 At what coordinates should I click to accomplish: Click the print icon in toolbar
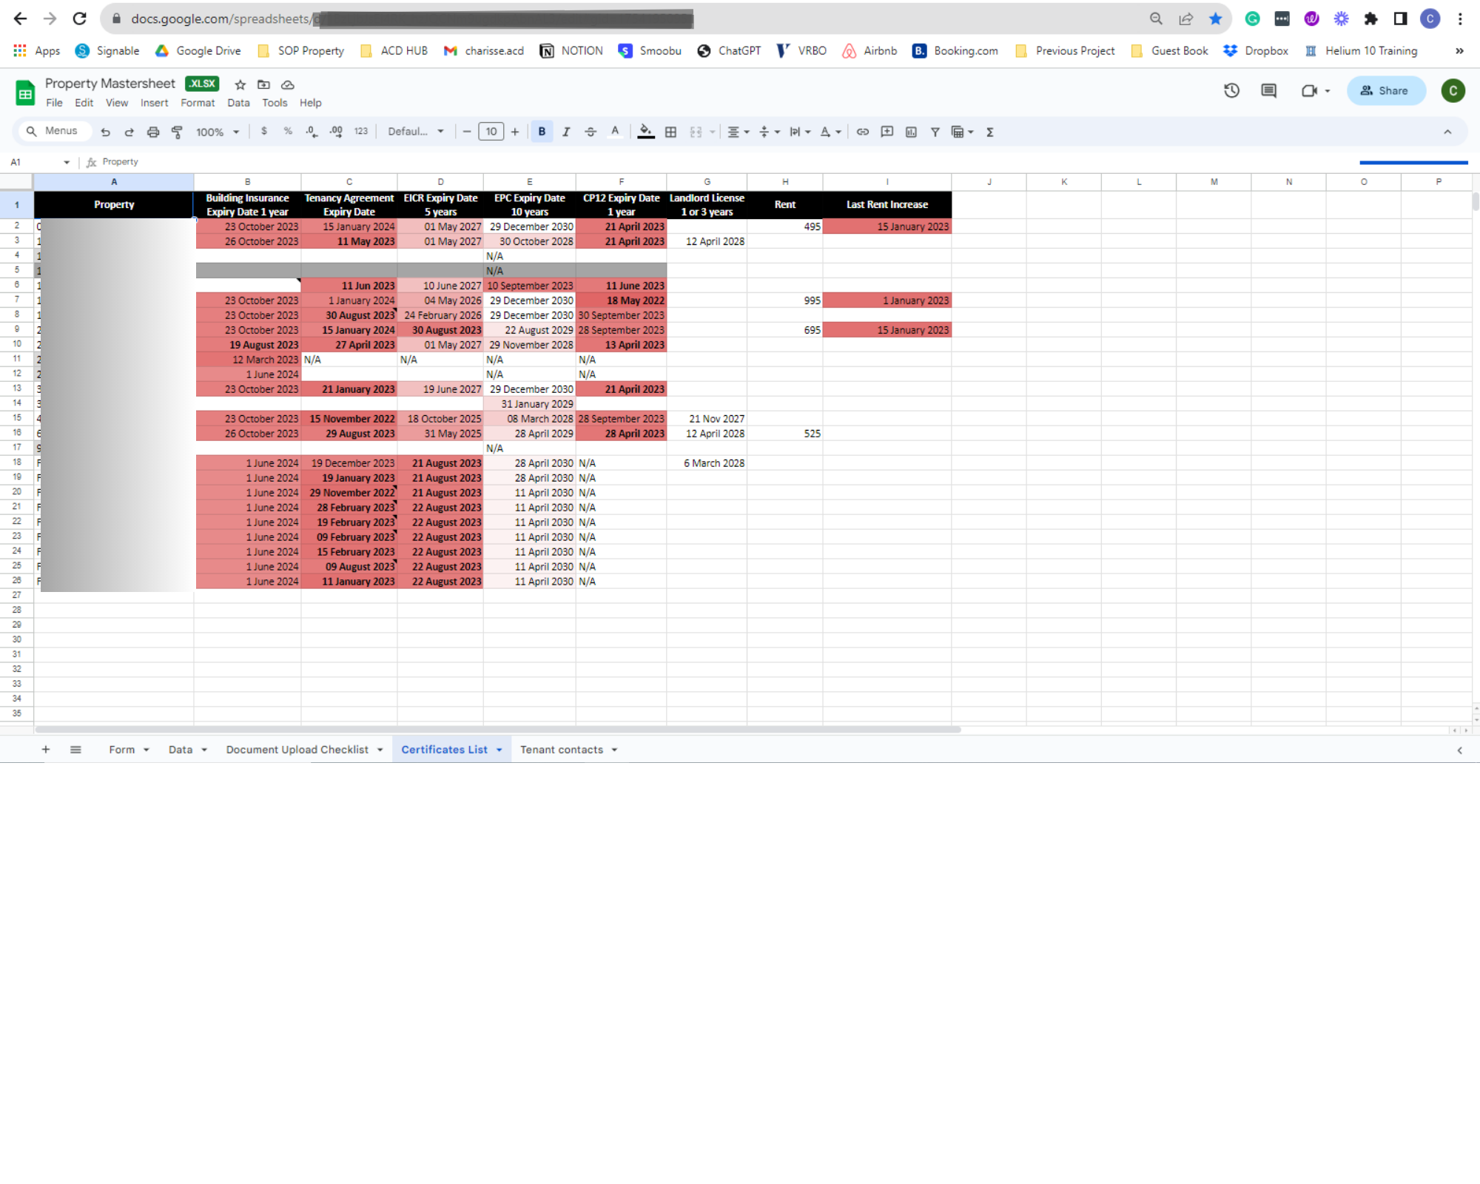[153, 132]
